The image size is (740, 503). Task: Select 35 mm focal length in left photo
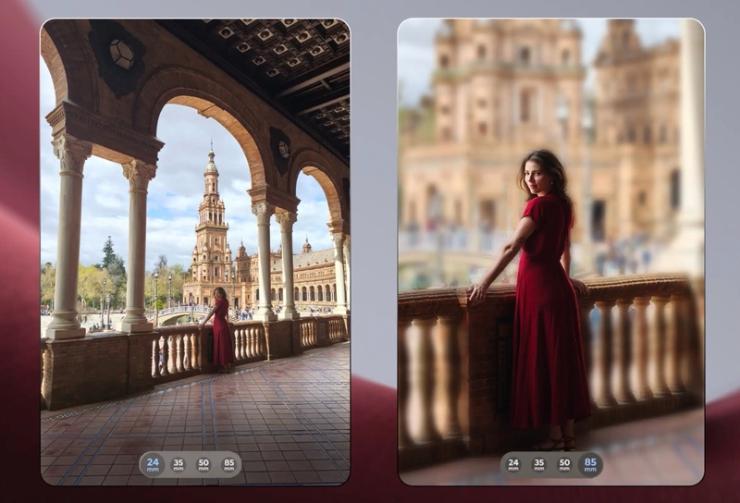click(179, 465)
